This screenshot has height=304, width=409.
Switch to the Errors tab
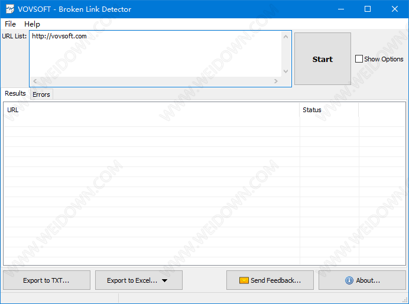click(41, 94)
